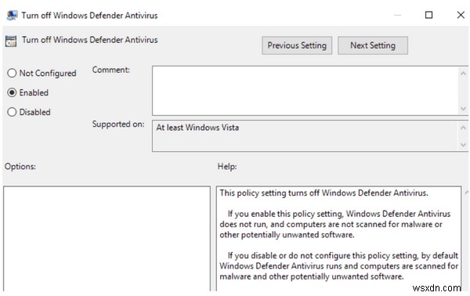
Task: Focus the Comment text box
Action: click(x=305, y=91)
